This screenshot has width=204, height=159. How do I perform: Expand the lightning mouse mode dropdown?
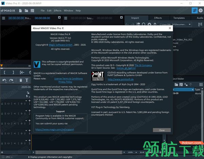pos(29,97)
